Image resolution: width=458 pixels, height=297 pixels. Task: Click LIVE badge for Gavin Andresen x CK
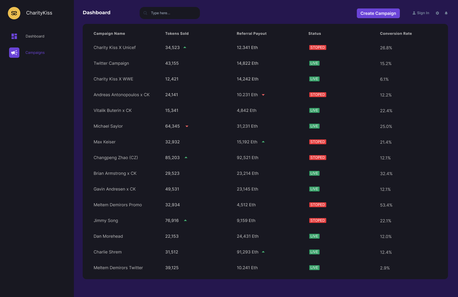pos(314,189)
